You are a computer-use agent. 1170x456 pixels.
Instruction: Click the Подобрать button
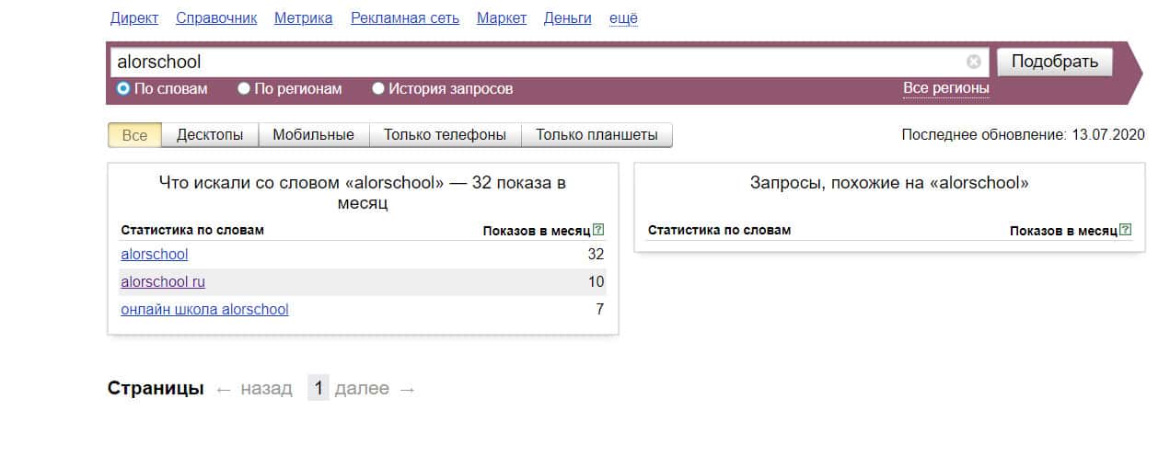coord(1055,62)
